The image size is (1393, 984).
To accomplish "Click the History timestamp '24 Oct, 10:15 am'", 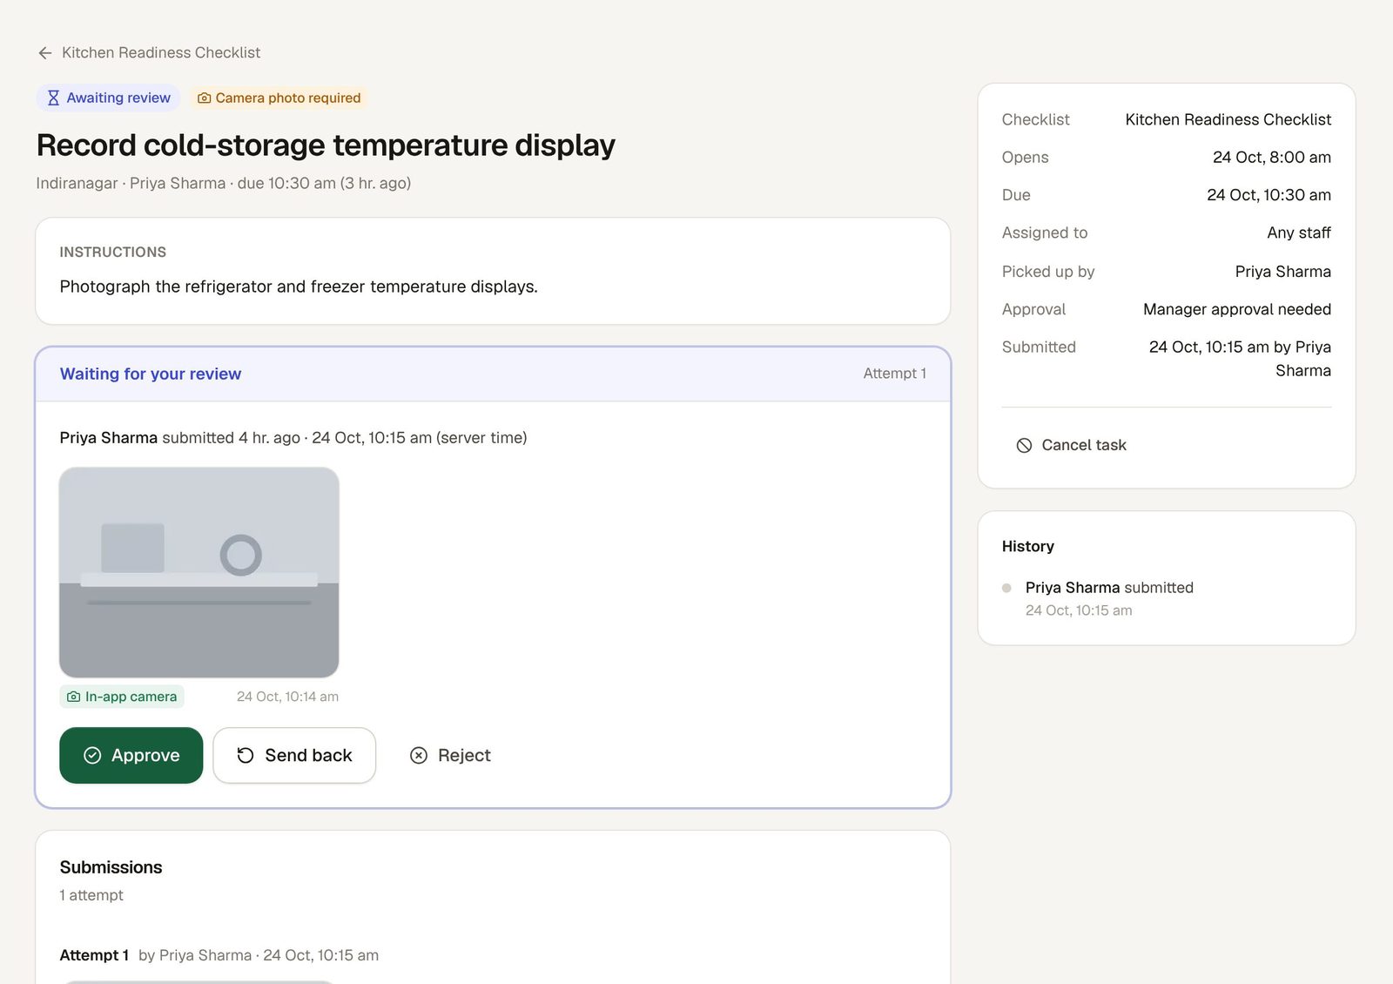I will (1079, 610).
